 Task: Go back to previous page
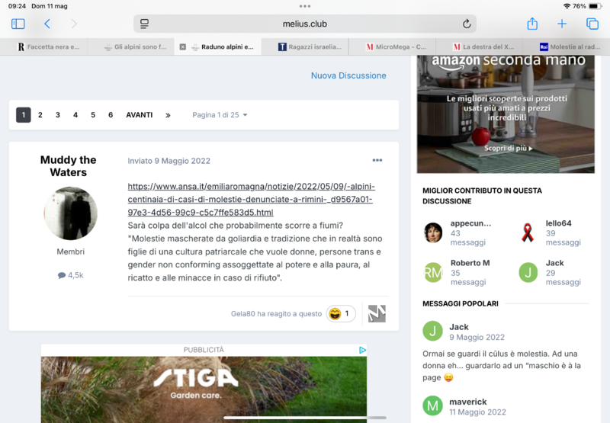point(47,24)
